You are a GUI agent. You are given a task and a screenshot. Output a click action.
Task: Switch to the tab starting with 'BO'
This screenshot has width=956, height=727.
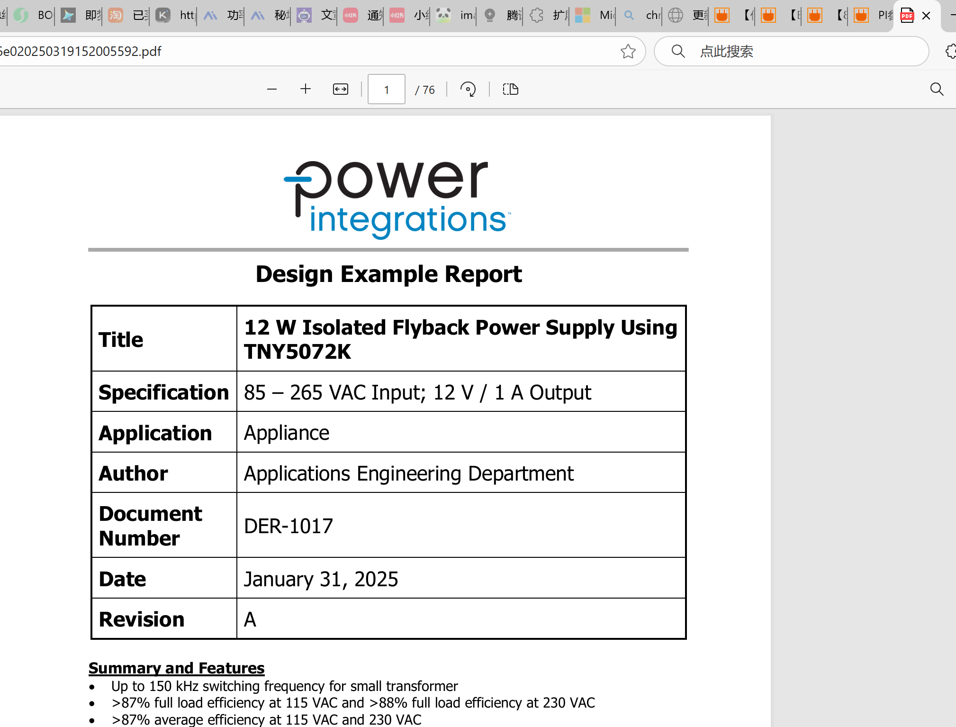pyautogui.click(x=34, y=15)
